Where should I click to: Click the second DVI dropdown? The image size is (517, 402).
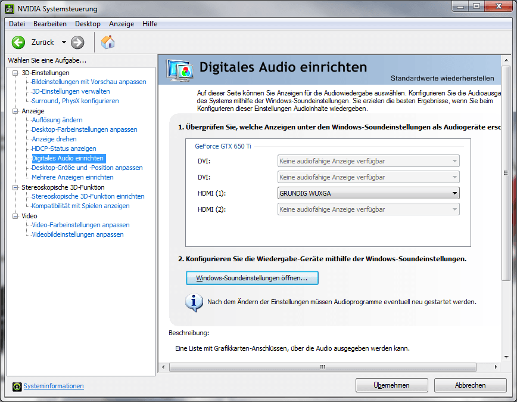click(x=368, y=177)
